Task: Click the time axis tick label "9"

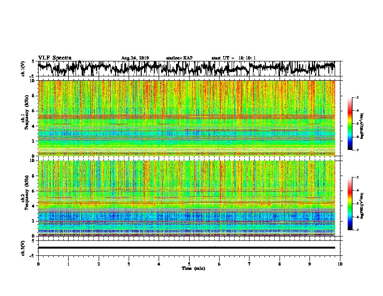Action: pos(309,264)
